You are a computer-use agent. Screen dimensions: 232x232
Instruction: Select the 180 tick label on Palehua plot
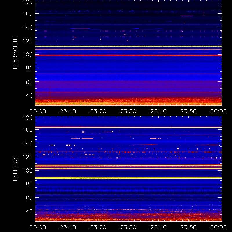point(28,118)
